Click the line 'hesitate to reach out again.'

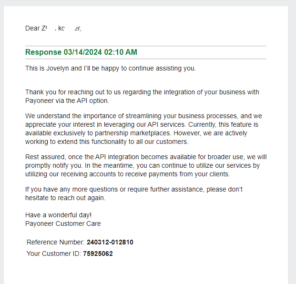(x=65, y=198)
